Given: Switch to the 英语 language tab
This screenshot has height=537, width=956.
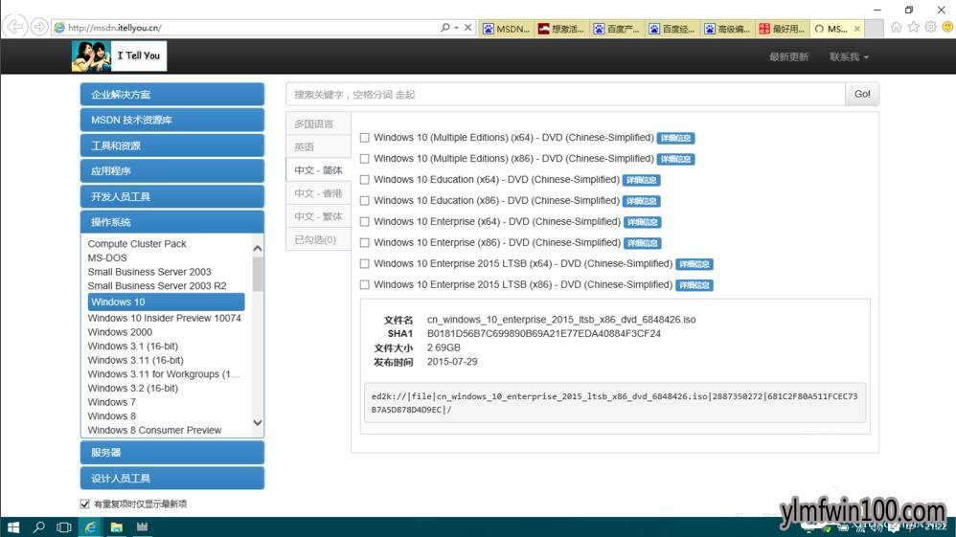Looking at the screenshot, I should click(318, 146).
